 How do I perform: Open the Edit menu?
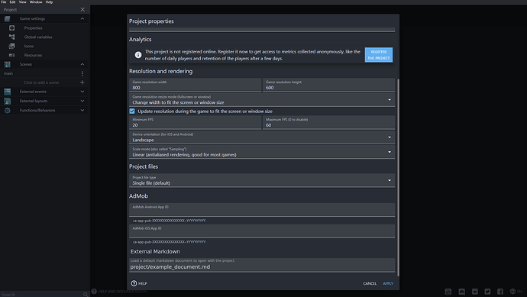[12, 2]
